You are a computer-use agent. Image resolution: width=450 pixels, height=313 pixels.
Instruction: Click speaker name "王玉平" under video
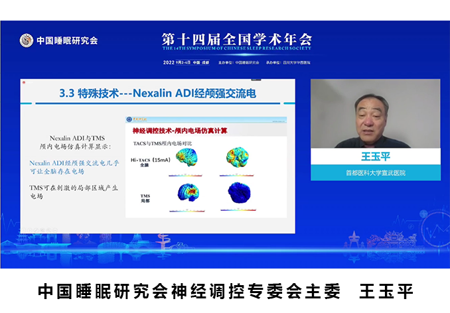(376, 156)
